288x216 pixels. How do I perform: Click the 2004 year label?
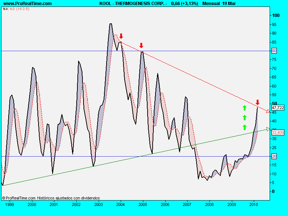coord(121,204)
